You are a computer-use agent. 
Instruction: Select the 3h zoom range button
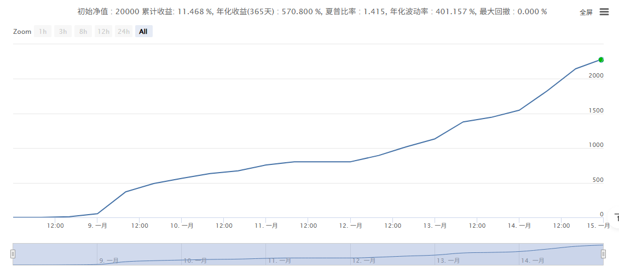(x=63, y=32)
